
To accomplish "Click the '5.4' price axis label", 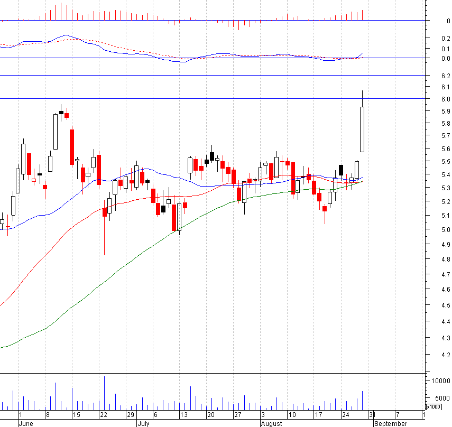I will 446,175.
